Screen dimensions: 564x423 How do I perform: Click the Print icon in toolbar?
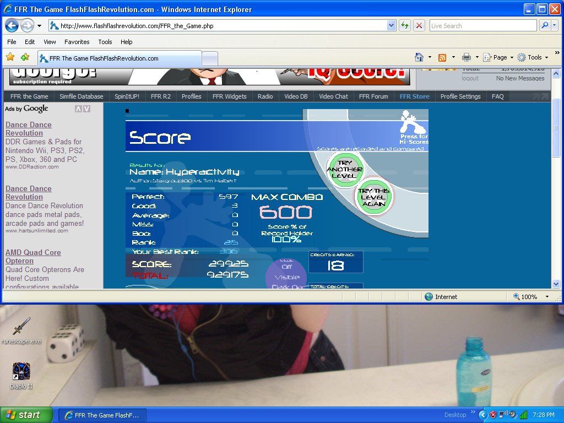466,57
